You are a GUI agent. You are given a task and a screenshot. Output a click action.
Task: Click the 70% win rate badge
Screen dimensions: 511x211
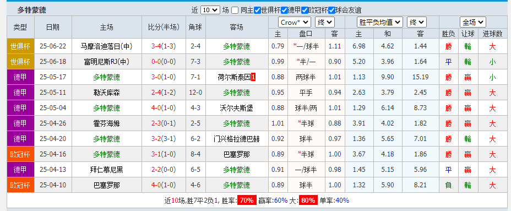[246, 200]
